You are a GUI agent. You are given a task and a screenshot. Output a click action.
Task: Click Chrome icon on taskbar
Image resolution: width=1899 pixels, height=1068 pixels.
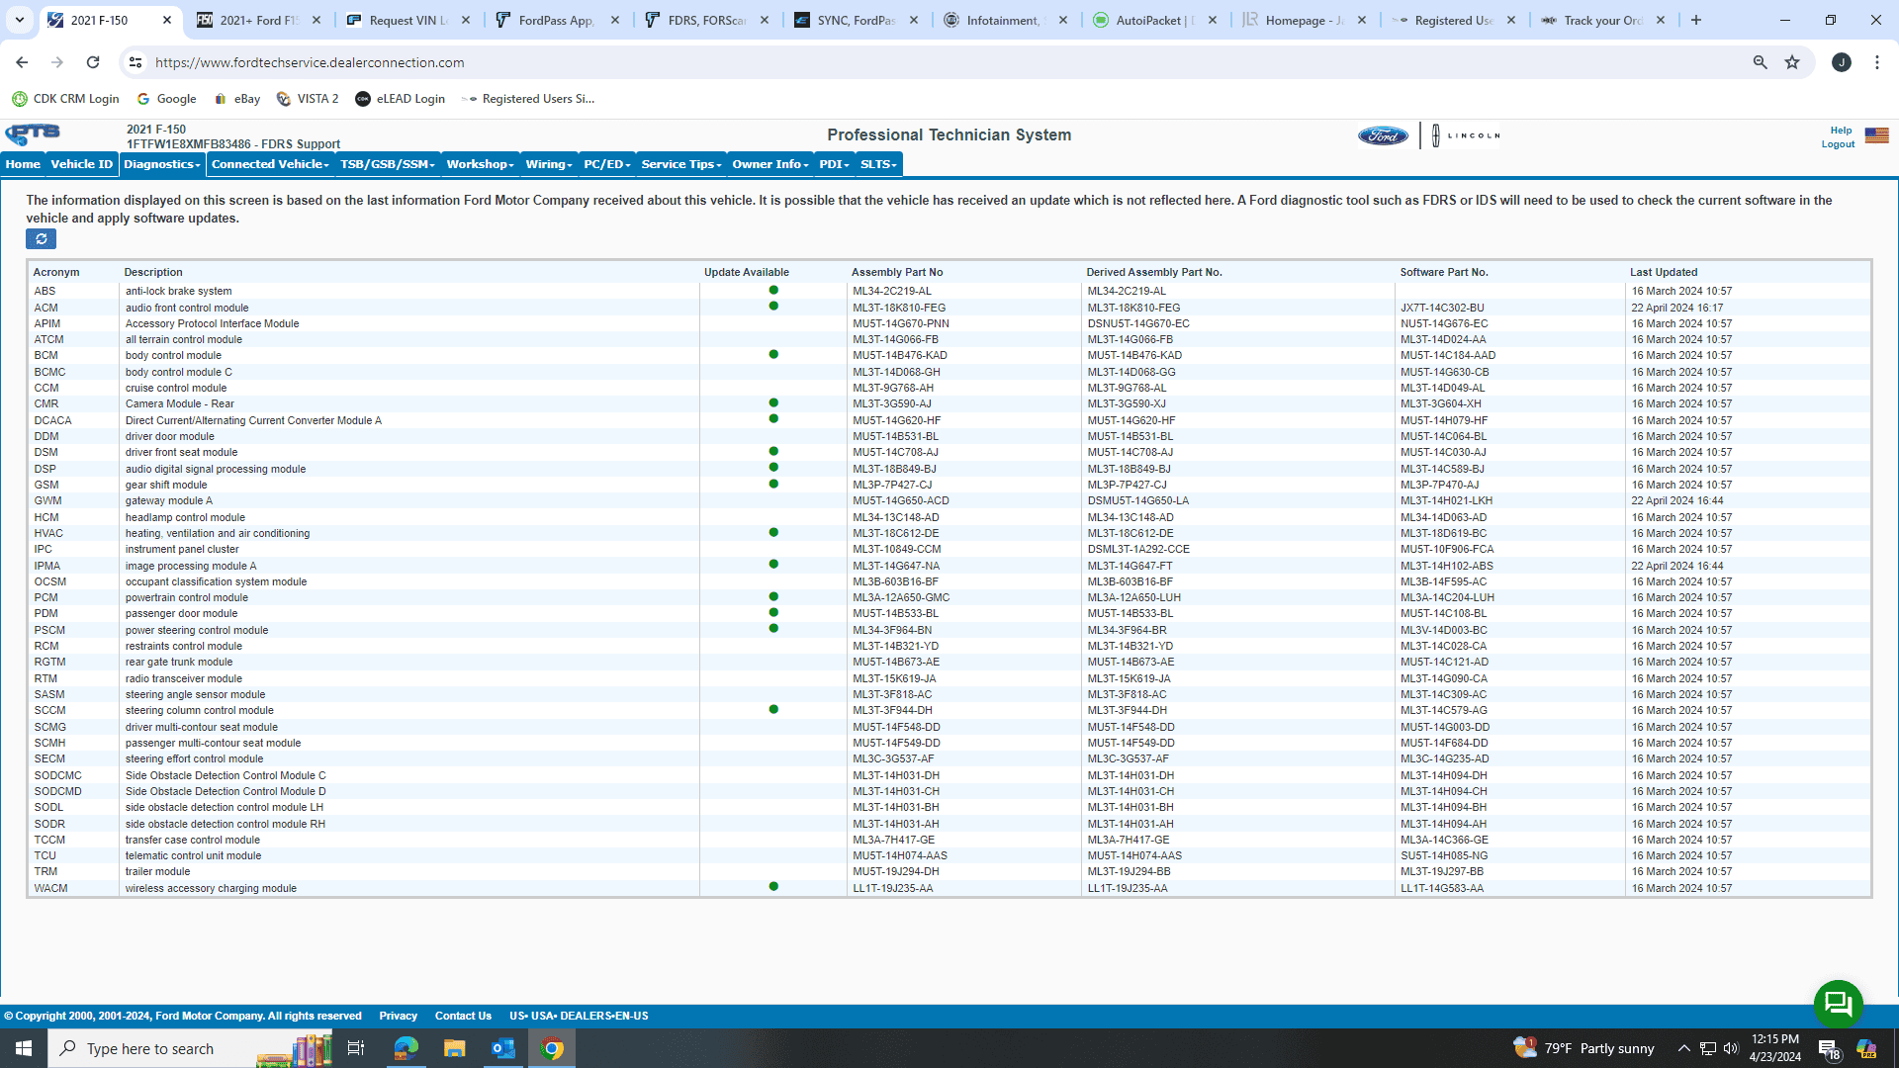[x=552, y=1048]
